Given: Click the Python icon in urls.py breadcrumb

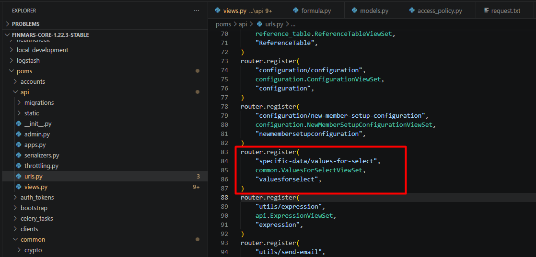Looking at the screenshot, I should pos(260,24).
